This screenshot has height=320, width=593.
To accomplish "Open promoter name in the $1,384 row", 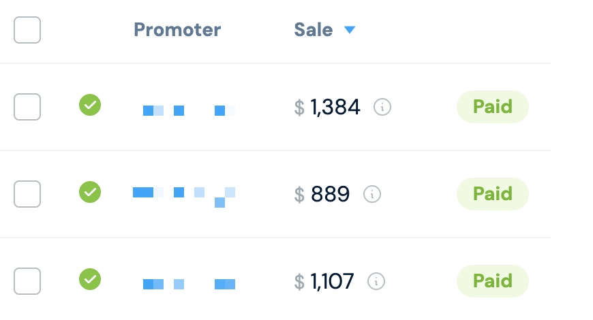I will click(188, 110).
